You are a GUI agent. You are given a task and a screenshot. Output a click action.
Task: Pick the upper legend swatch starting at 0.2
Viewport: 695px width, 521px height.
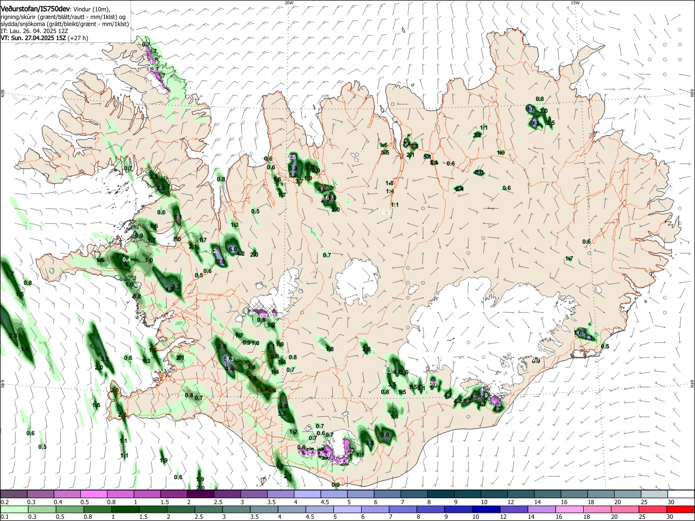[x=14, y=494]
